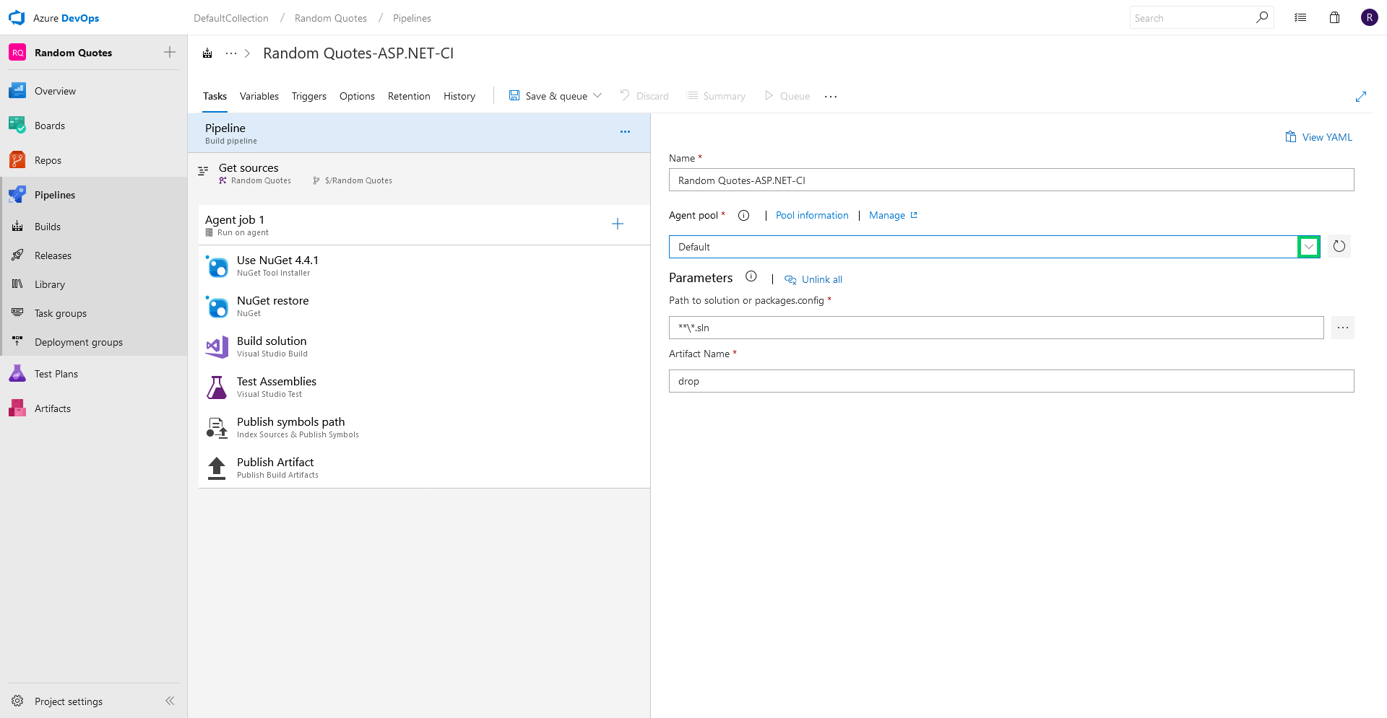The width and height of the screenshot is (1387, 718).
Task: Expand the Agent pool dropdown arrow
Action: 1309,247
